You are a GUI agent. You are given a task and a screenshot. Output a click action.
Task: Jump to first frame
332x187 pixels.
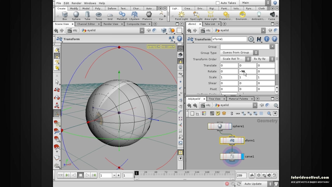click(x=61, y=175)
